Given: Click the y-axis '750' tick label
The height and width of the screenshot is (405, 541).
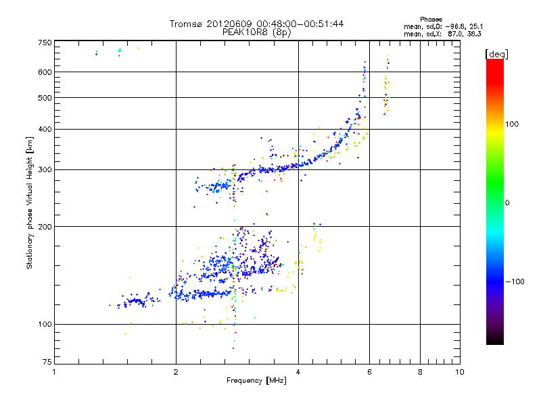Looking at the screenshot, I should [45, 43].
